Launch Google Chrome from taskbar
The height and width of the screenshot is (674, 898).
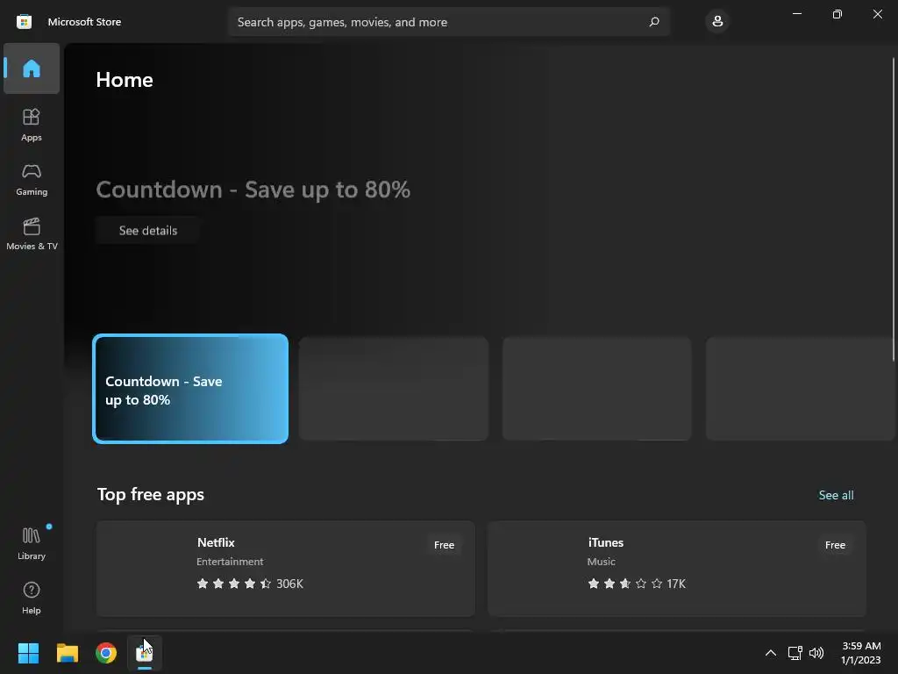106,653
